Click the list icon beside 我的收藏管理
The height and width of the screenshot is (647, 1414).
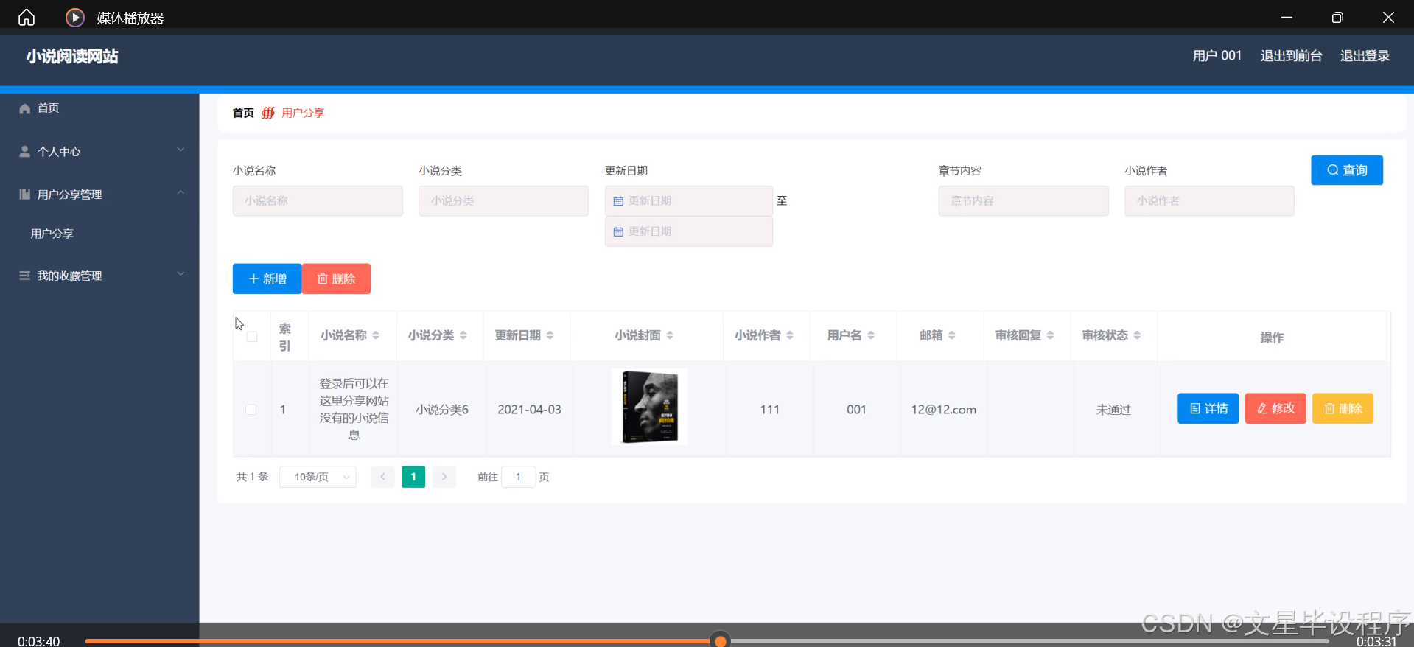25,275
